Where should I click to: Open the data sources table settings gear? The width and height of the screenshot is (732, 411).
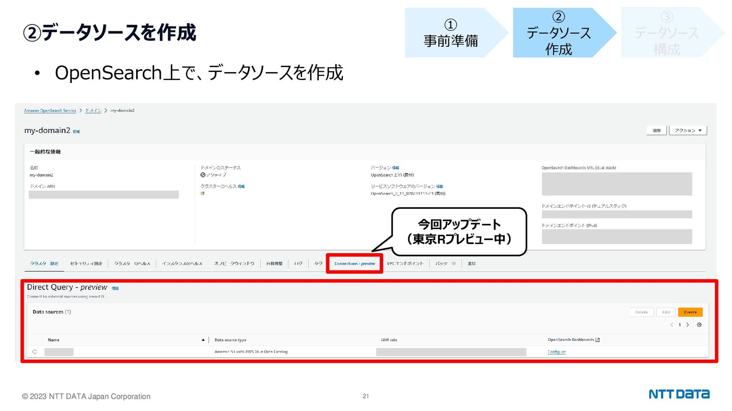(x=700, y=325)
